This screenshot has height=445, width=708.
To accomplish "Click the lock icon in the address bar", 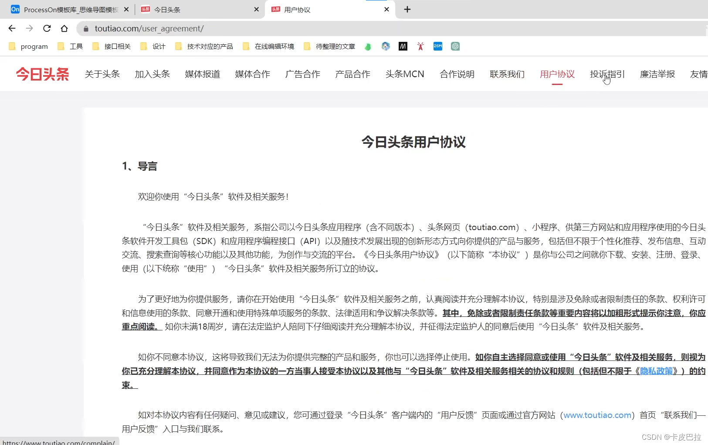I will point(86,29).
